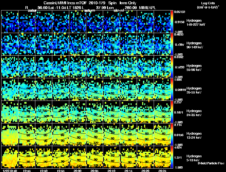Click the '0.8362' scale value

pyautogui.click(x=179, y=57)
